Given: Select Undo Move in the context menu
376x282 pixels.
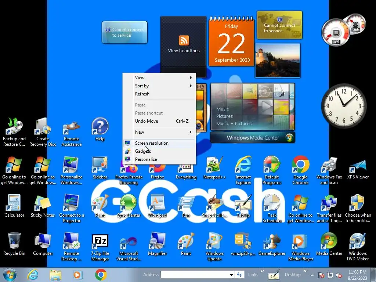Looking at the screenshot, I should click(x=159, y=121).
